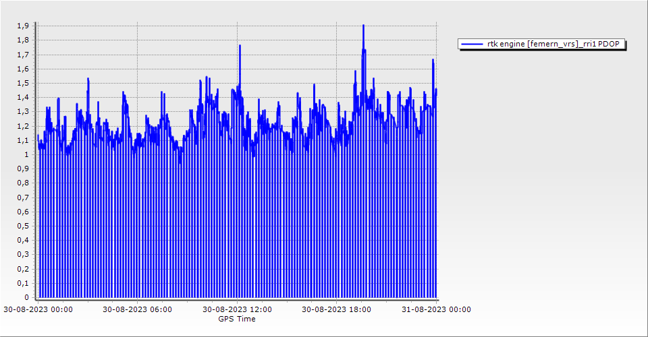
Task: Select the 0,8 value on the Y axis
Action: click(23, 183)
